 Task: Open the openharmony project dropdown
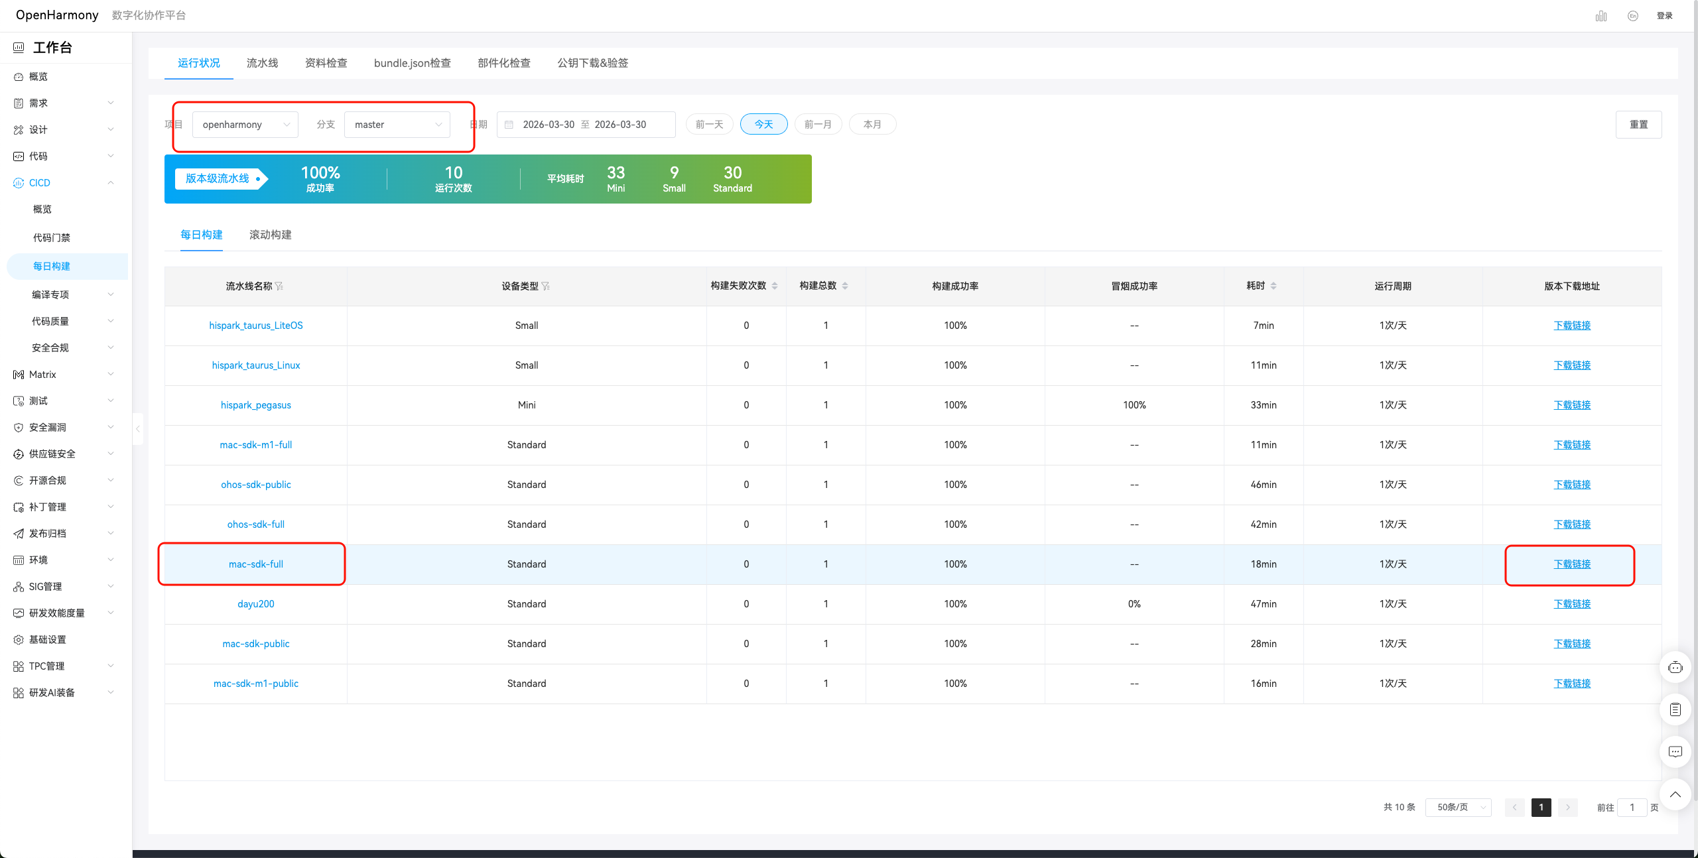(245, 125)
